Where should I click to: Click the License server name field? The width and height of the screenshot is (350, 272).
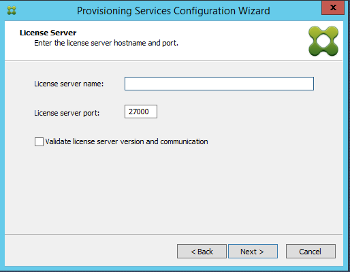click(219, 84)
